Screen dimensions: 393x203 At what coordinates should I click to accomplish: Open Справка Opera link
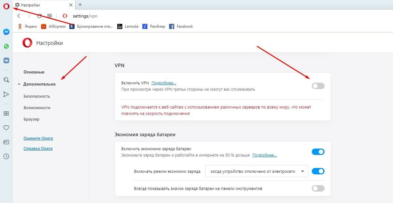coord(38,149)
